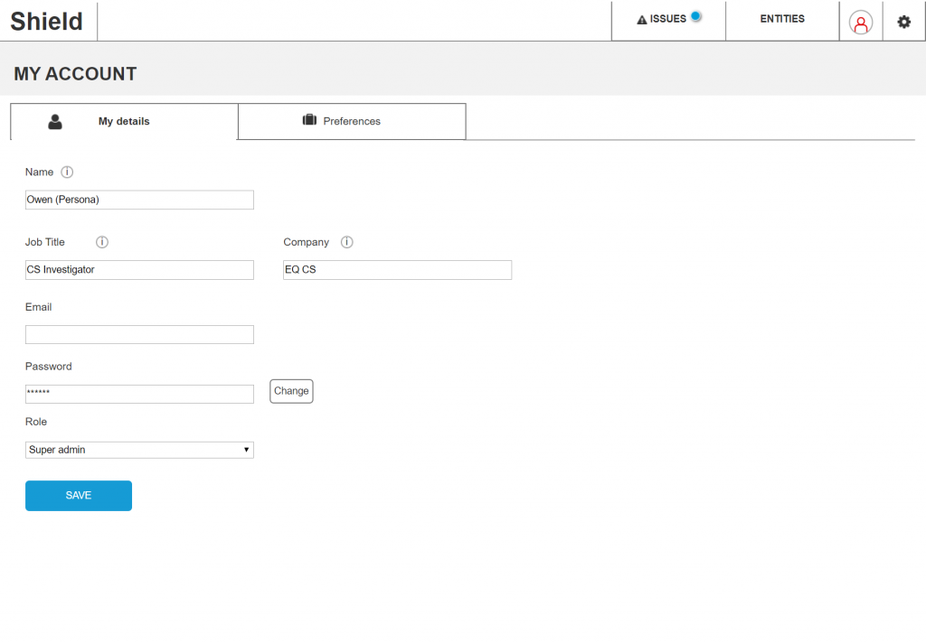
Task: Click the person icon in My details tab
Action: (55, 122)
